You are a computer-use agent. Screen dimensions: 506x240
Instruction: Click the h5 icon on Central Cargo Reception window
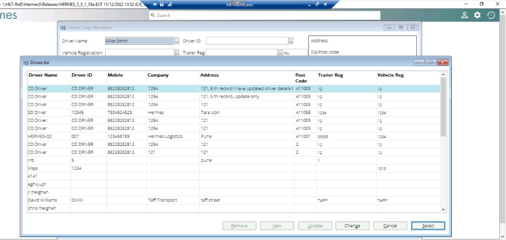click(62, 27)
